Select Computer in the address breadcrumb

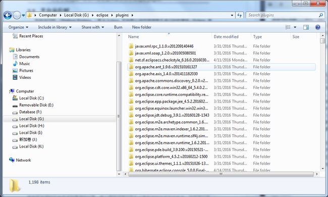(48, 15)
